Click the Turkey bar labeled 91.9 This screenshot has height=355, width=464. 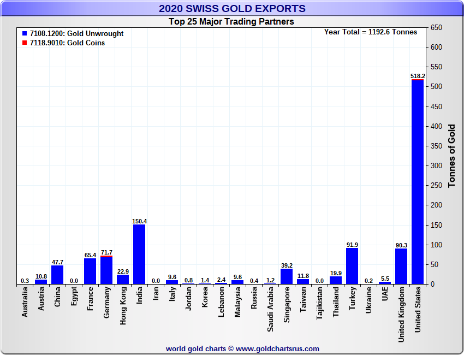tap(352, 266)
